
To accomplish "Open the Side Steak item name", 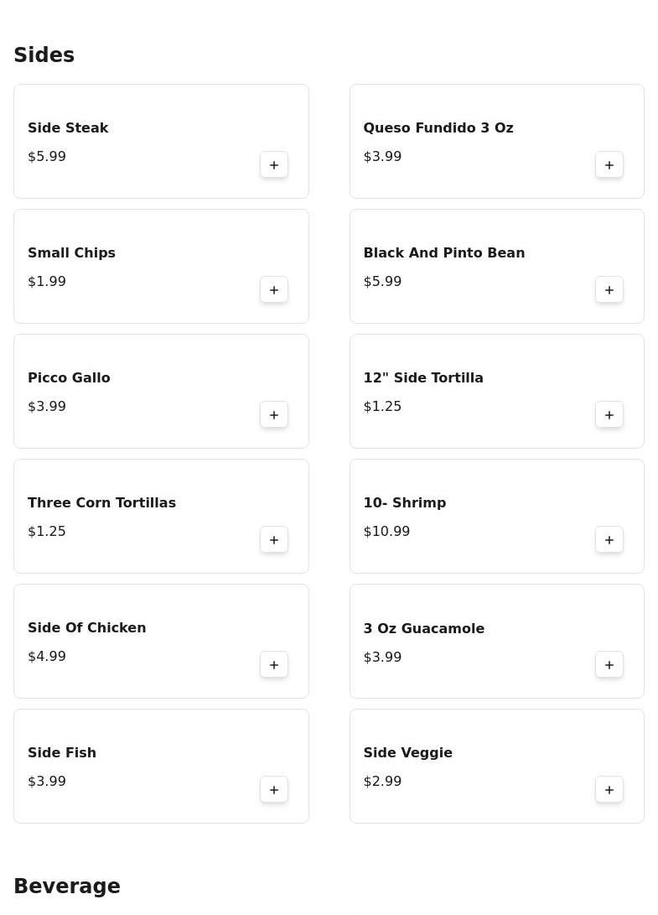I will click(68, 127).
